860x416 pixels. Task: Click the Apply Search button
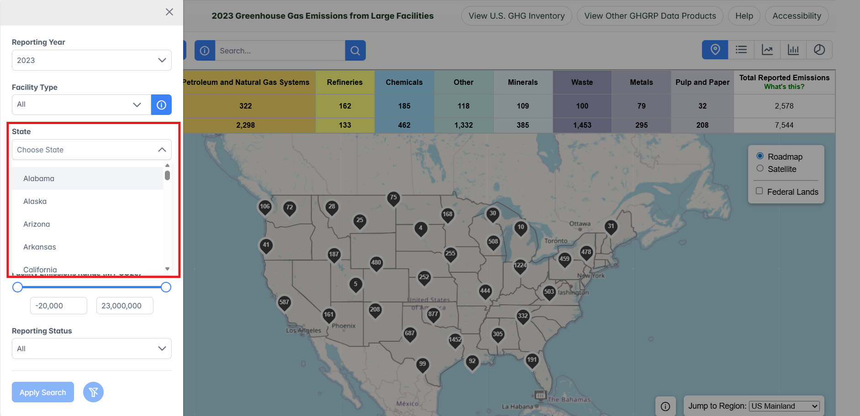point(43,392)
